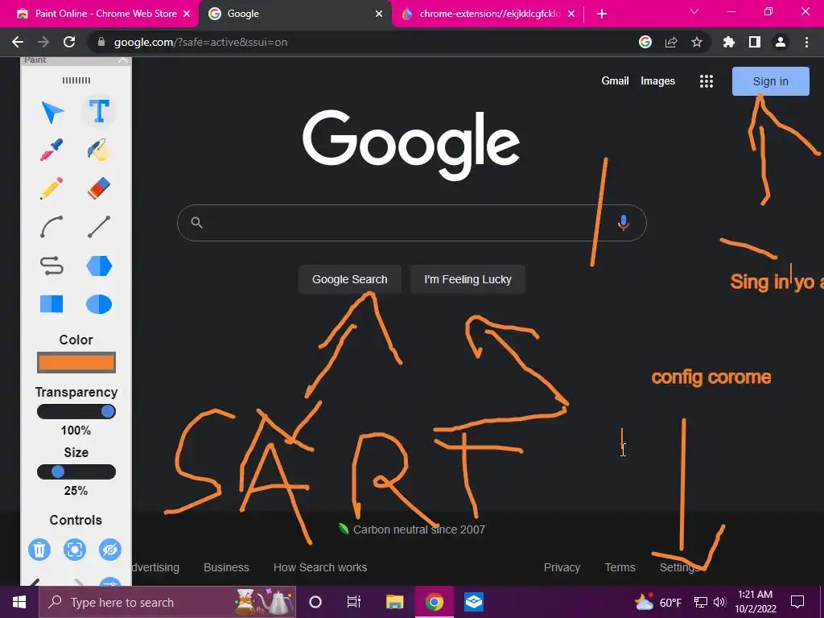Bookmark this page with the star
The height and width of the screenshot is (618, 824).
[697, 42]
